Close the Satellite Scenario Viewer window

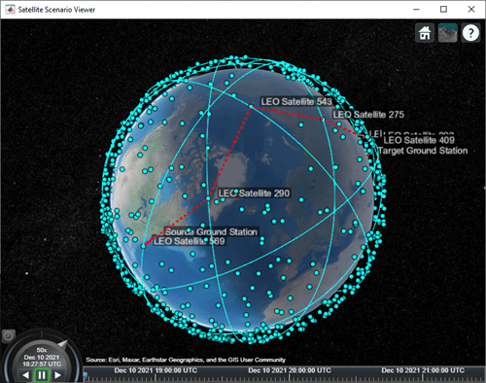(x=471, y=10)
